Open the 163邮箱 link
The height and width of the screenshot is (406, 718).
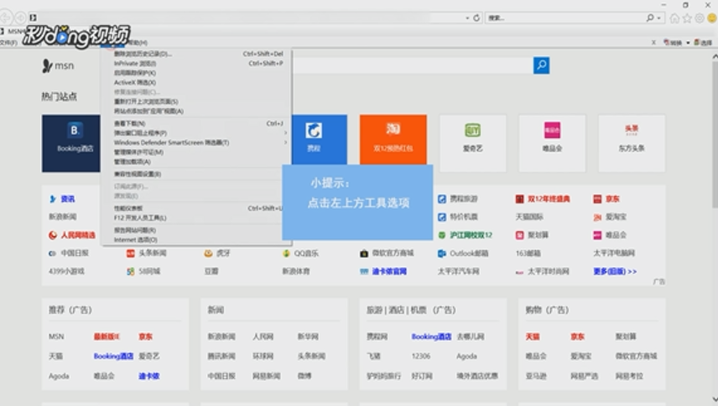528,254
